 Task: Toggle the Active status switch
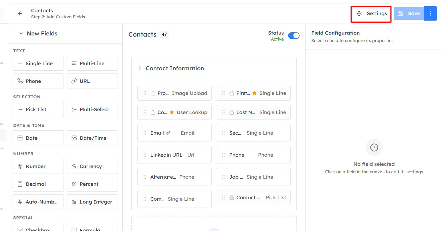point(294,35)
